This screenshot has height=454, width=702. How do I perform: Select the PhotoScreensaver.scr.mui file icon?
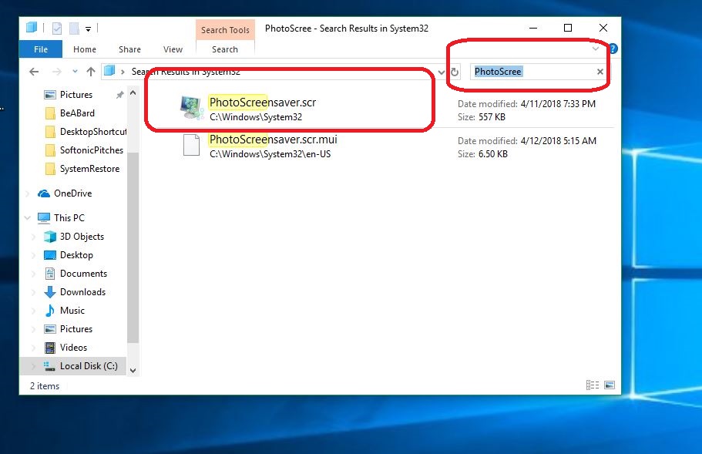pyautogui.click(x=191, y=146)
